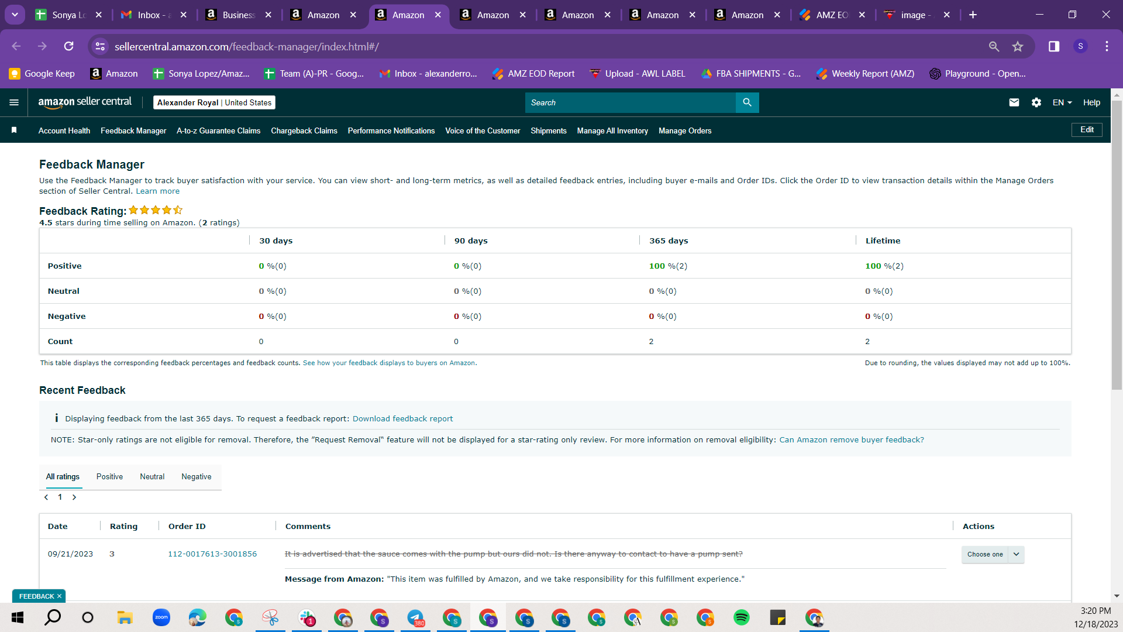Click the Alexander Royal account switcher
This screenshot has height=632, width=1123.
pos(214,102)
